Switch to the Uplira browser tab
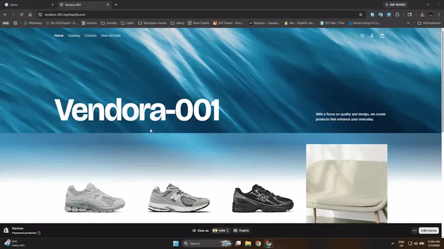This screenshot has width=444, height=249. [28, 4]
